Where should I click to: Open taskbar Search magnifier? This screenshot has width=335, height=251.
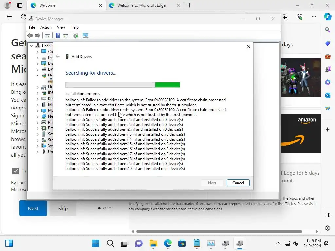point(110,243)
